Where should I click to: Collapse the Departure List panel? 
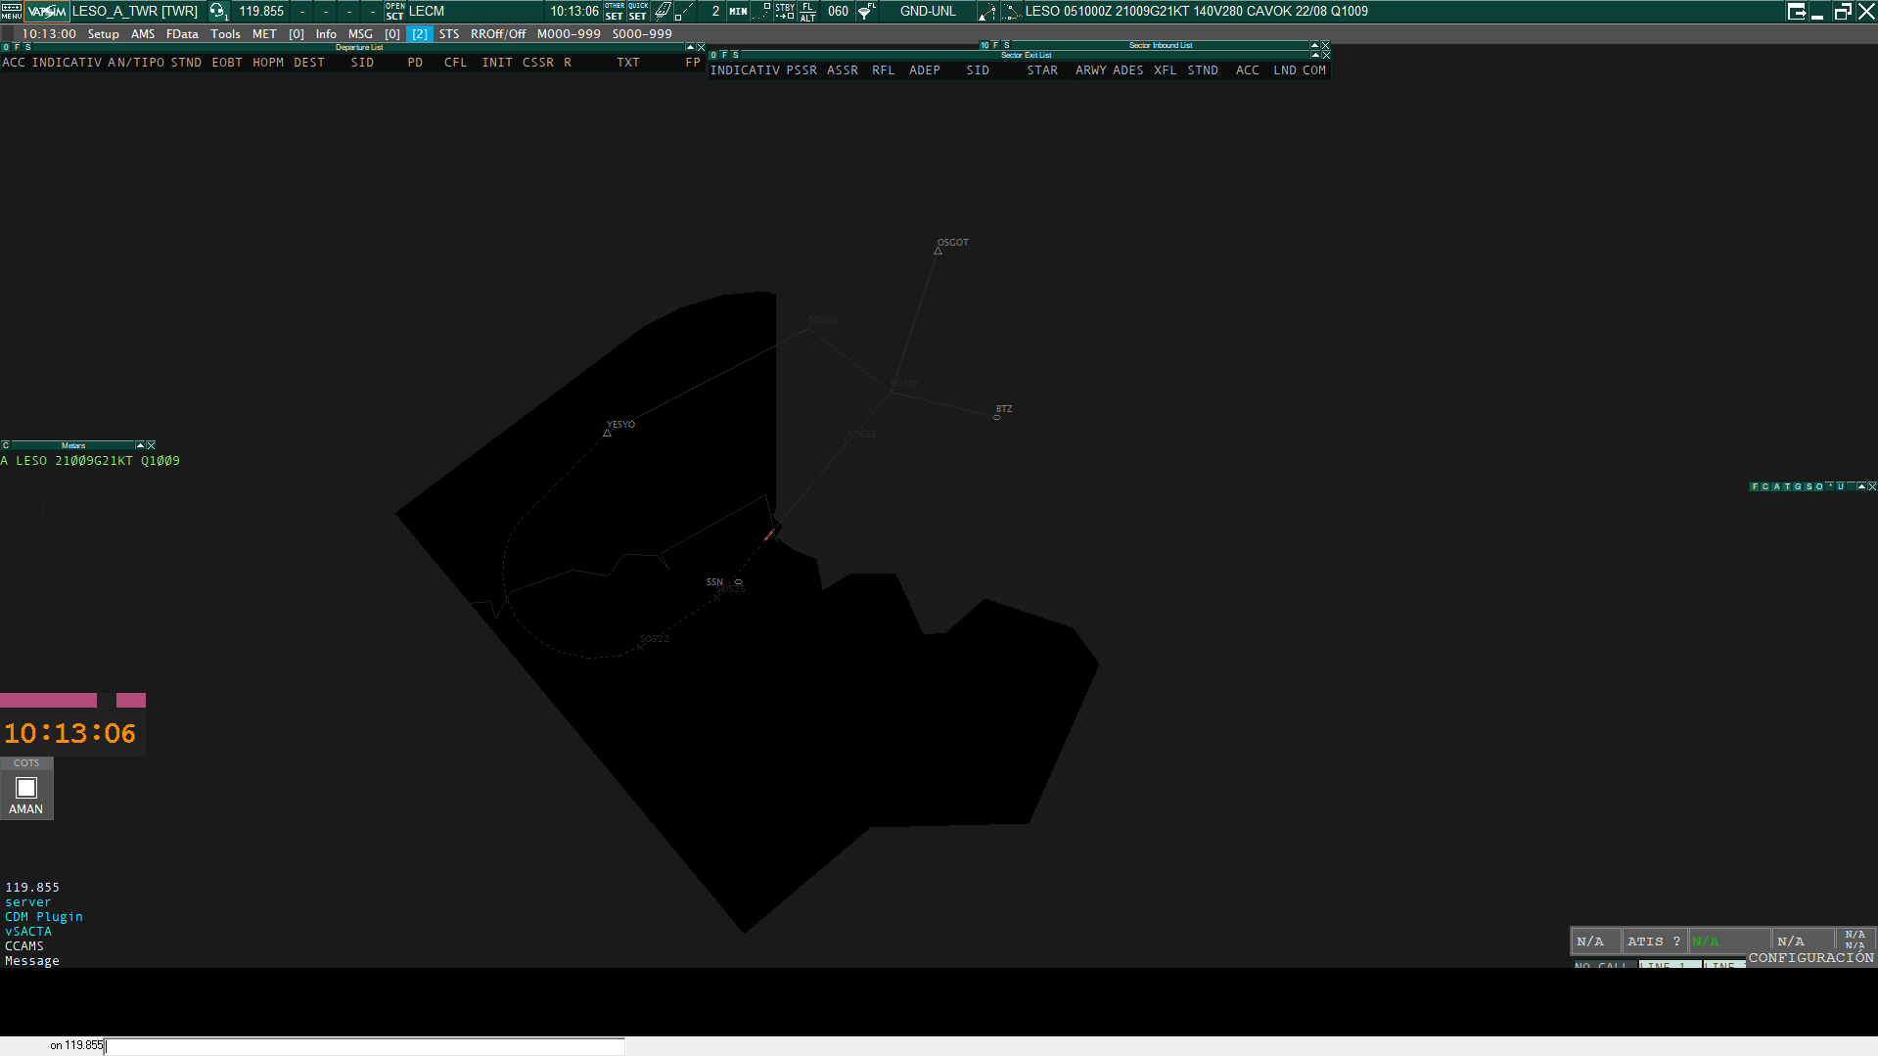(x=690, y=47)
